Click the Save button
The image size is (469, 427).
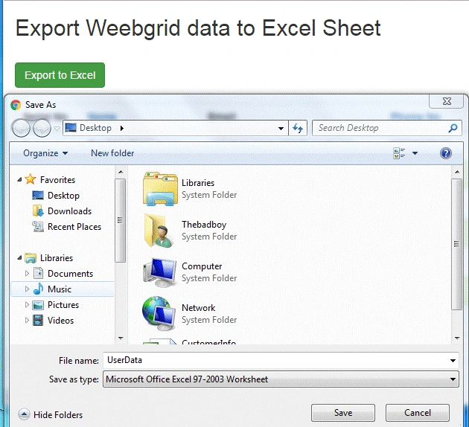[342, 413]
